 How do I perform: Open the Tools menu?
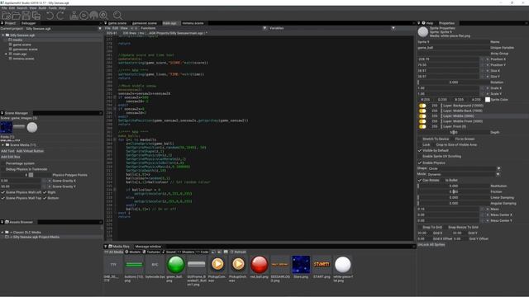click(52, 8)
